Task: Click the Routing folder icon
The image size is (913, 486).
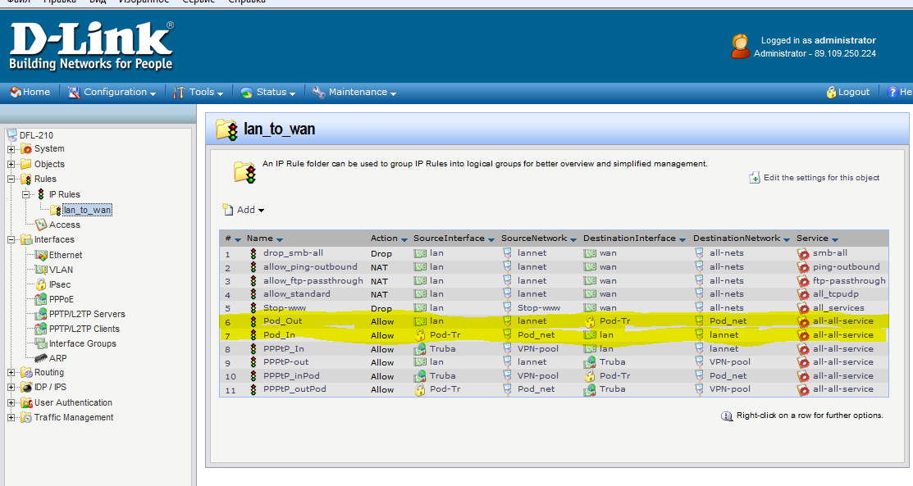Action: (26, 373)
